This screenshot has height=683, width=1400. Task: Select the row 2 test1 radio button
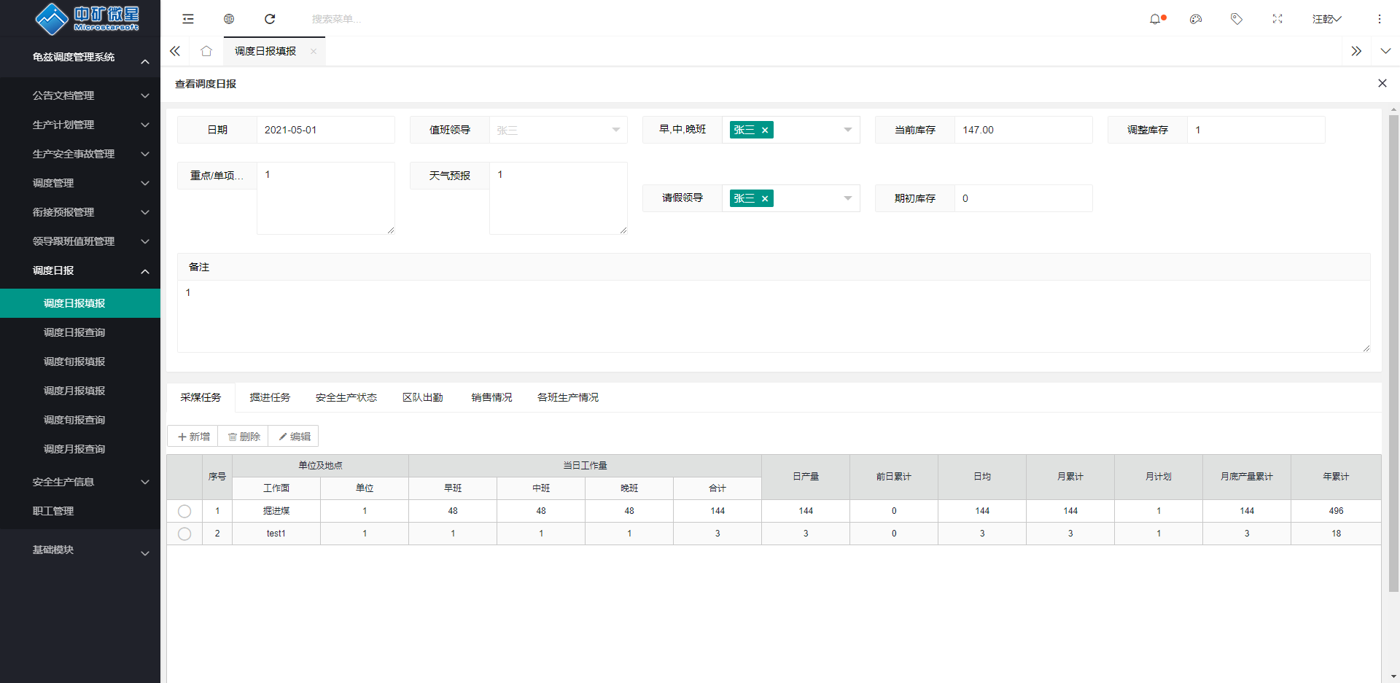point(184,534)
